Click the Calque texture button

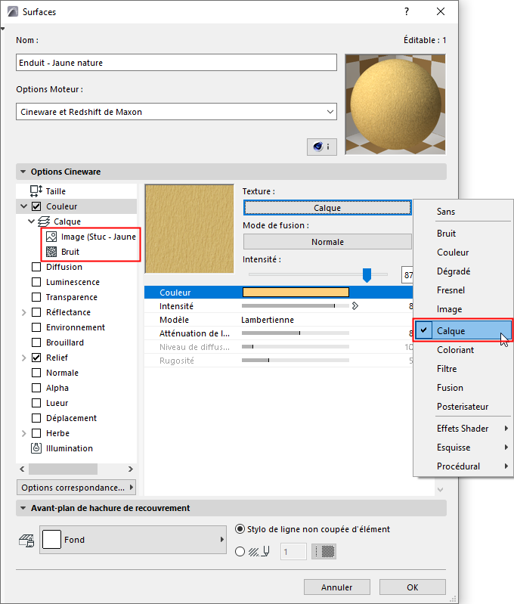coord(327,208)
